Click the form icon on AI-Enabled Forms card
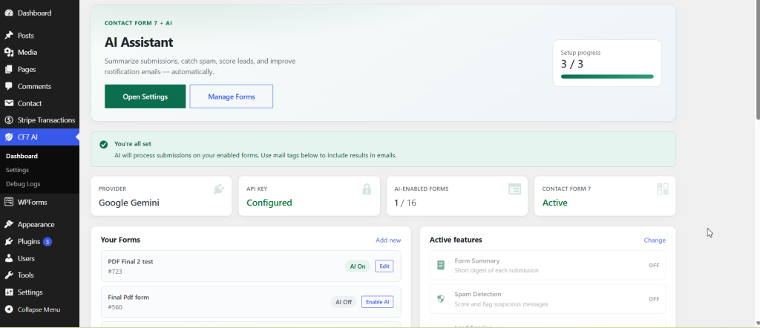 point(515,189)
